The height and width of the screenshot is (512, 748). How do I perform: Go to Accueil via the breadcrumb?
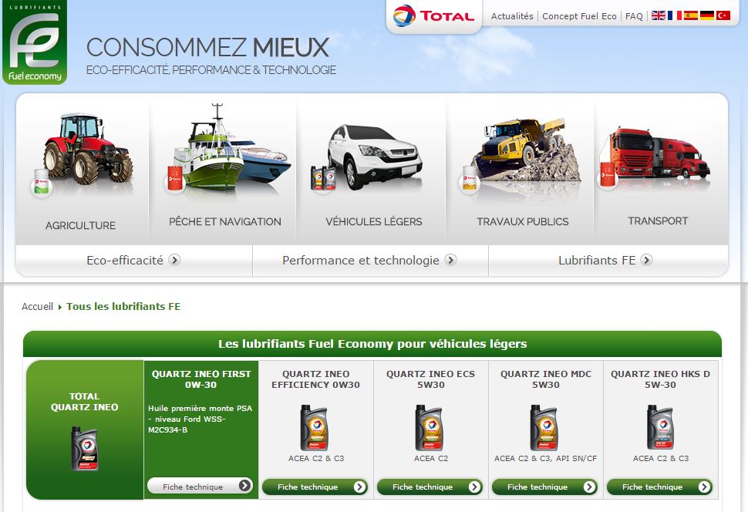37,306
